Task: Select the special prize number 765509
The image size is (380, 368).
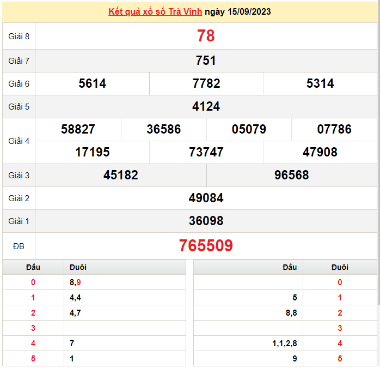Action: (206, 246)
